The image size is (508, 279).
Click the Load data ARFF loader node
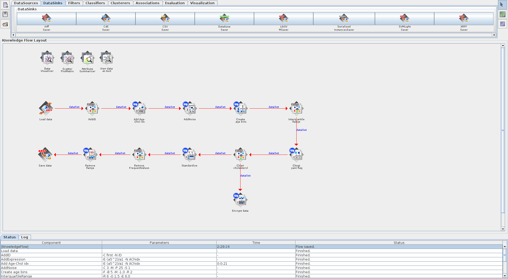(46, 108)
